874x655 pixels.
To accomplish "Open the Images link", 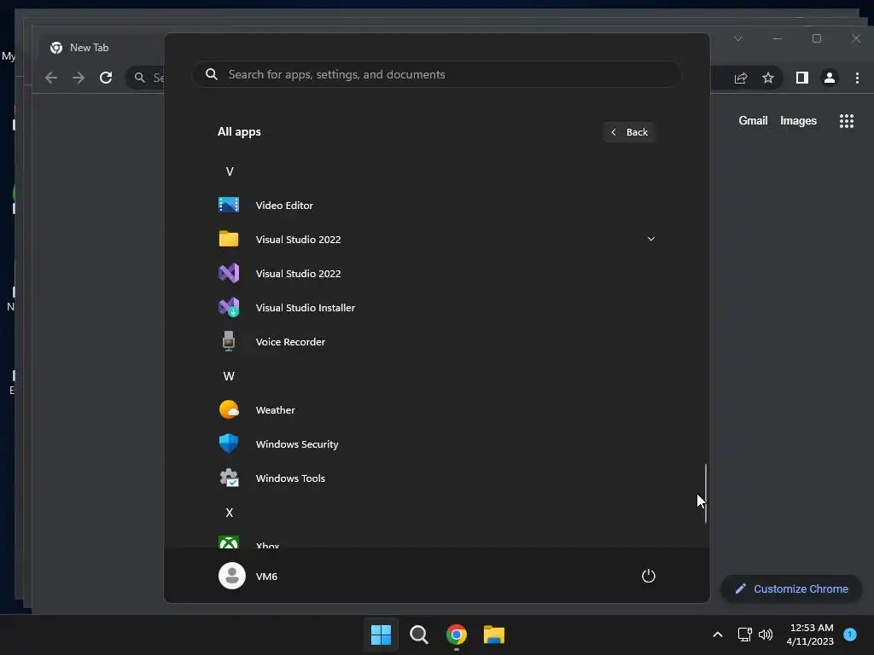I will tap(798, 121).
